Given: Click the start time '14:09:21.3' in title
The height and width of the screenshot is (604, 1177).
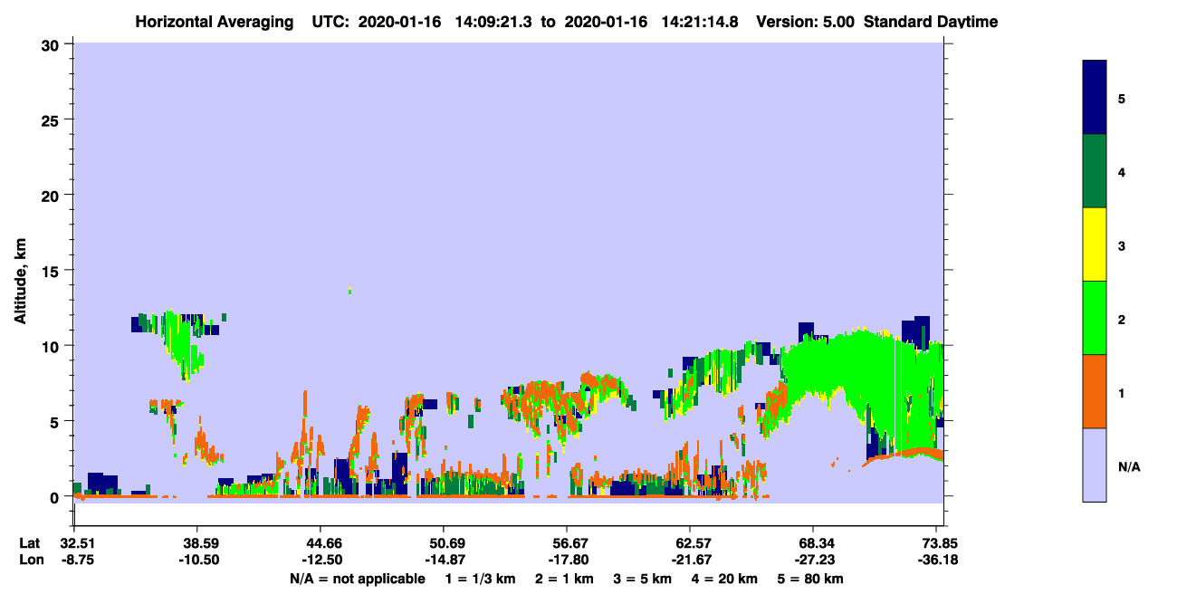Looking at the screenshot, I should tap(492, 22).
